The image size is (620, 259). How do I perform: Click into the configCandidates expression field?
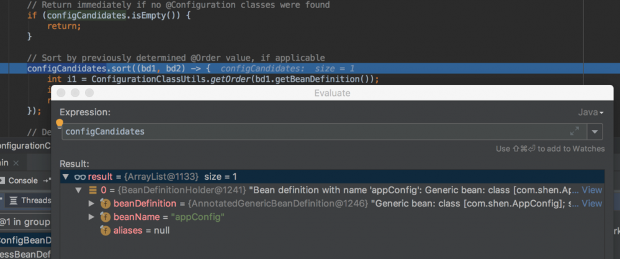[x=310, y=131]
